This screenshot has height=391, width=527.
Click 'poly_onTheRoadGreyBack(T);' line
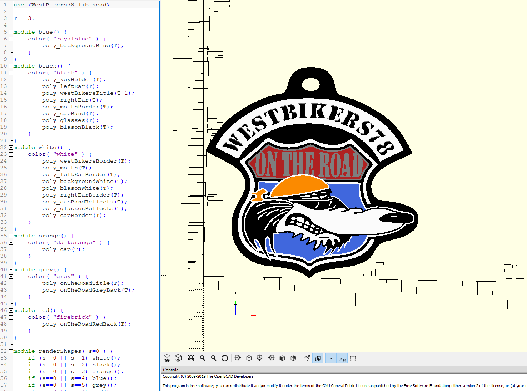point(88,290)
